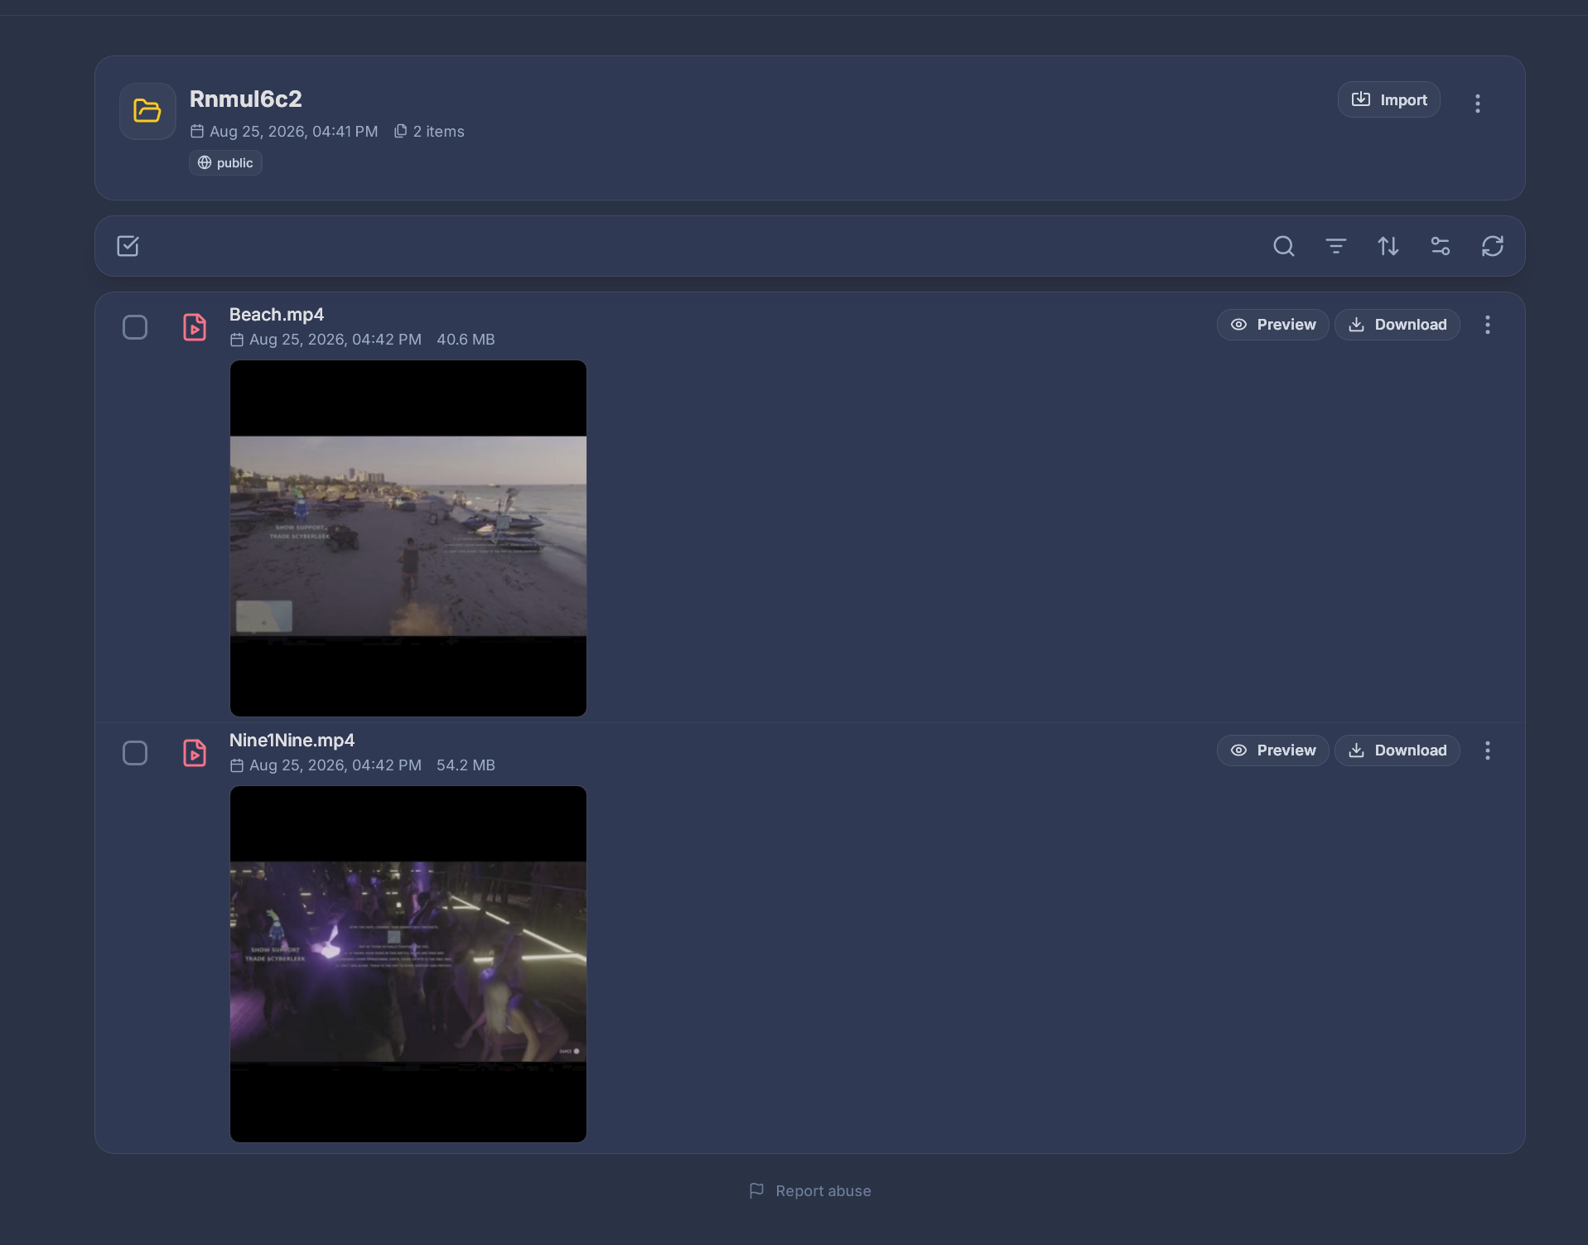Click the 40.6 MB size label
The width and height of the screenshot is (1588, 1245).
tap(466, 340)
